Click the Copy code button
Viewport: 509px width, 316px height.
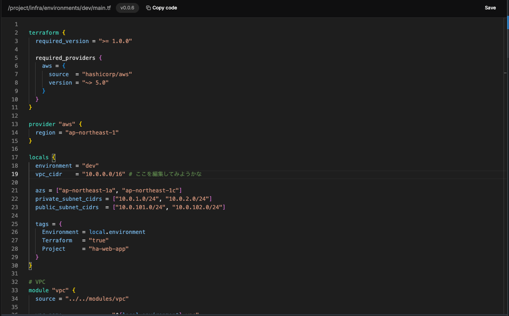click(x=161, y=8)
